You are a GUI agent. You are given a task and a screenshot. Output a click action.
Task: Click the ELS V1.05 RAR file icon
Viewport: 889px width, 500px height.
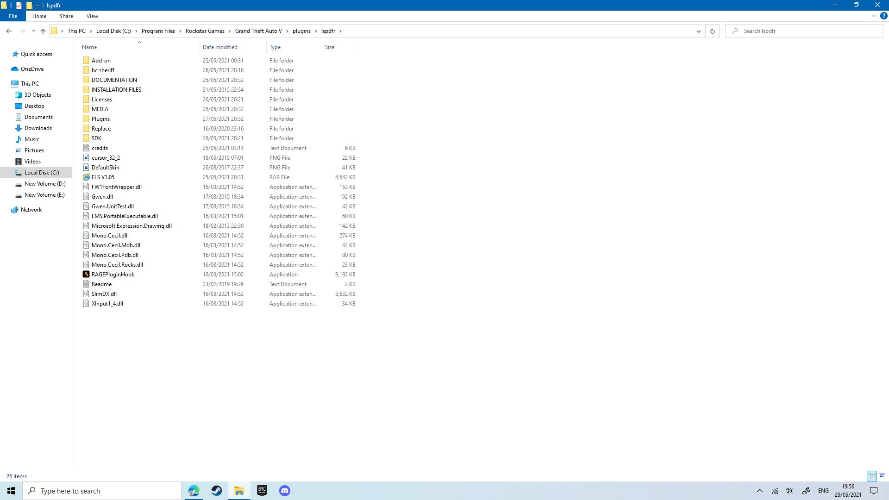[x=86, y=177]
